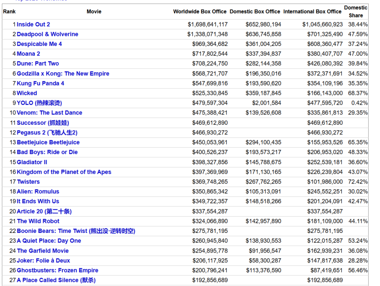The image size is (380, 286).
Task: Click Godzilla x Kong: The New Empire
Action: (x=63, y=74)
